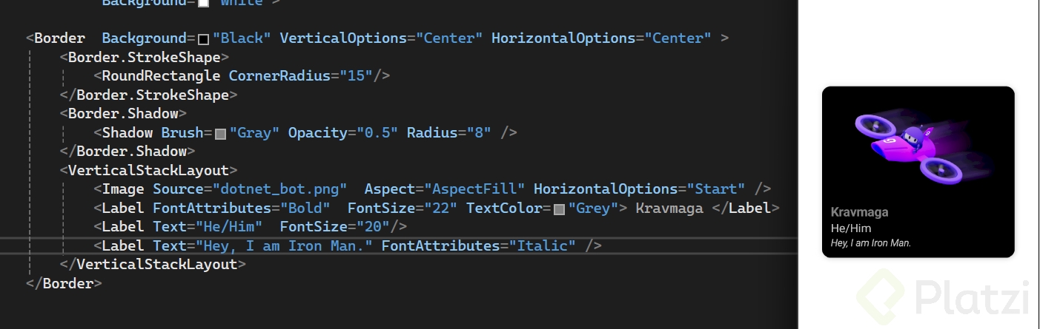This screenshot has width=1040, height=329.
Task: Click the Gray swatch on the Shadow Brush
Action: 220,134
